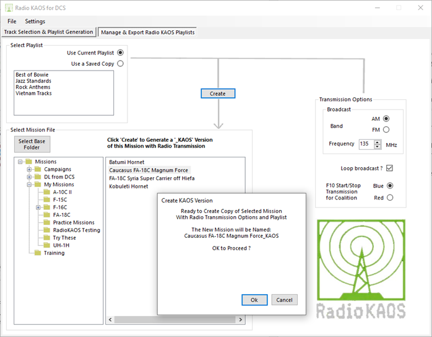The width and height of the screenshot is (432, 337).
Task: Select the Rock Anthems playlist
Action: 33,87
